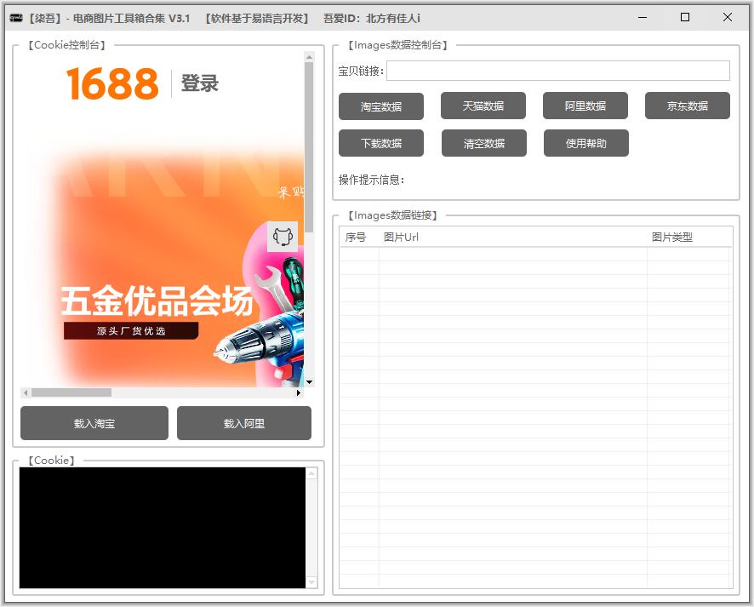Click right arrow of horizontal scrollbar
This screenshot has height=607, width=754.
tap(299, 393)
